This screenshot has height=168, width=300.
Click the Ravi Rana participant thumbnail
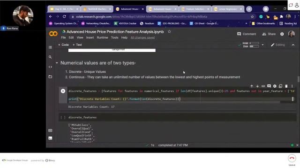[x=23, y=16]
